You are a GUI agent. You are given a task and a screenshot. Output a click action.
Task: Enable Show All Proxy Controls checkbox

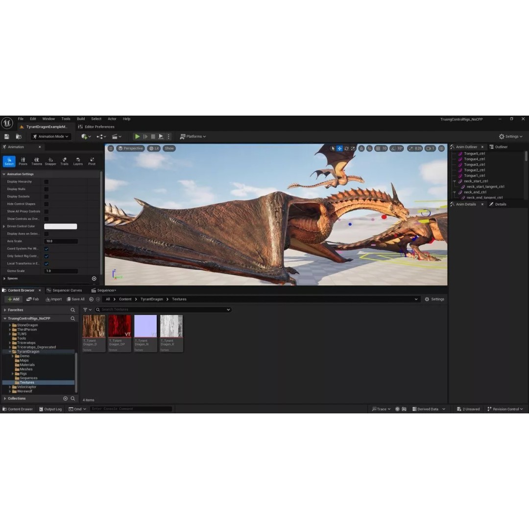[46, 212]
